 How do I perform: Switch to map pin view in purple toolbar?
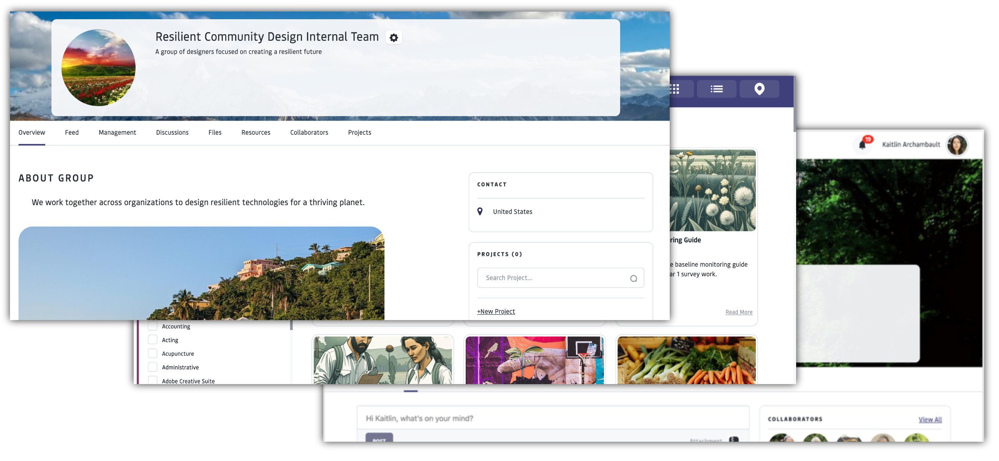click(759, 89)
